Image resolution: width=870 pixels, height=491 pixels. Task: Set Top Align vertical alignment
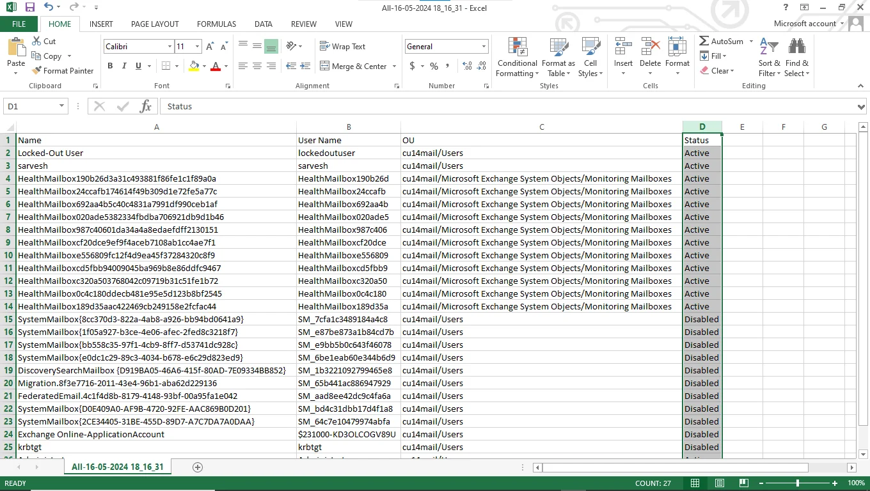(243, 46)
